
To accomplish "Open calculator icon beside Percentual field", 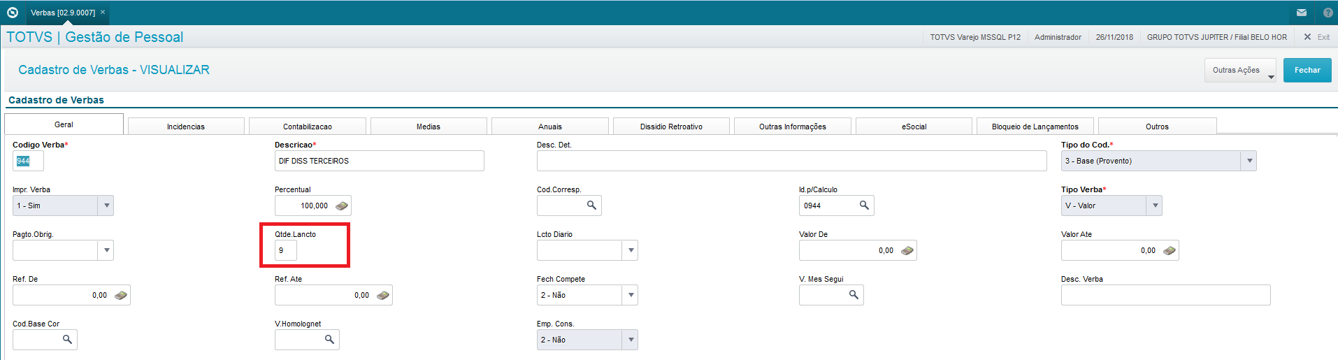I will point(342,206).
